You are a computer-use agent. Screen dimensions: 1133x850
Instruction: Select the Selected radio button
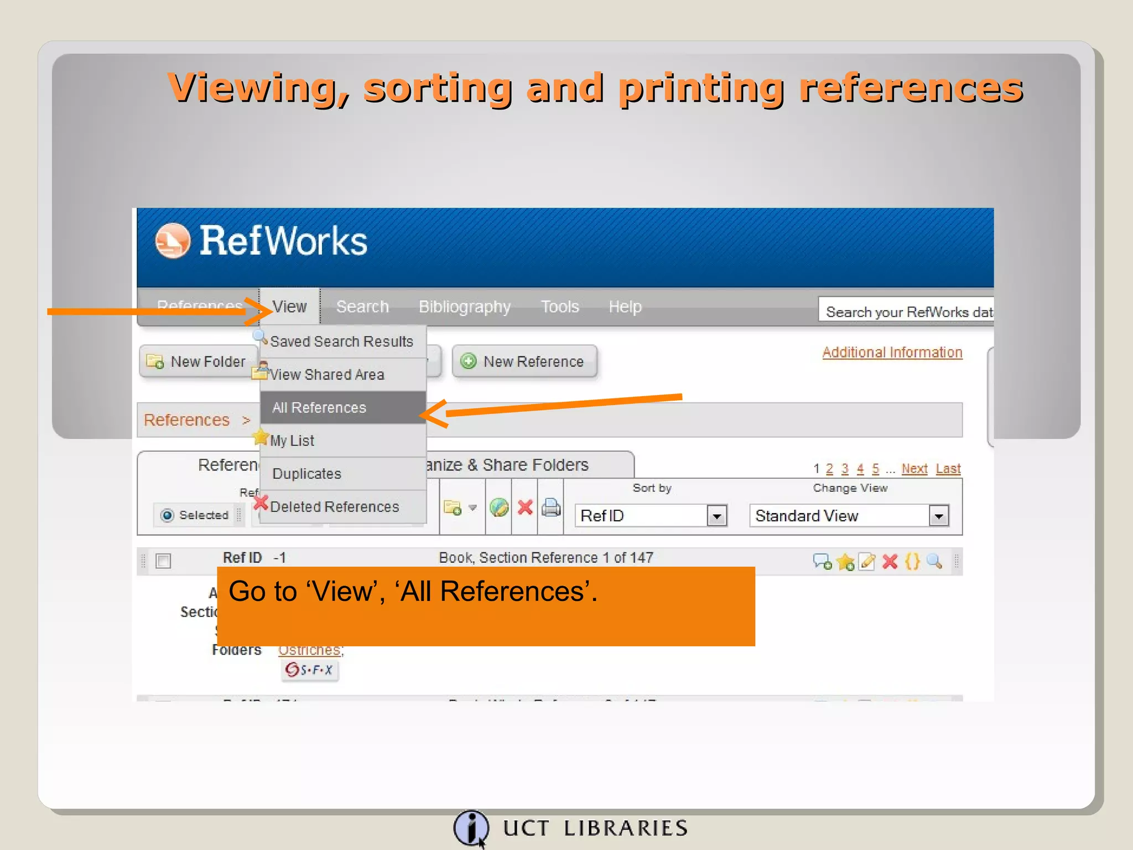(167, 515)
